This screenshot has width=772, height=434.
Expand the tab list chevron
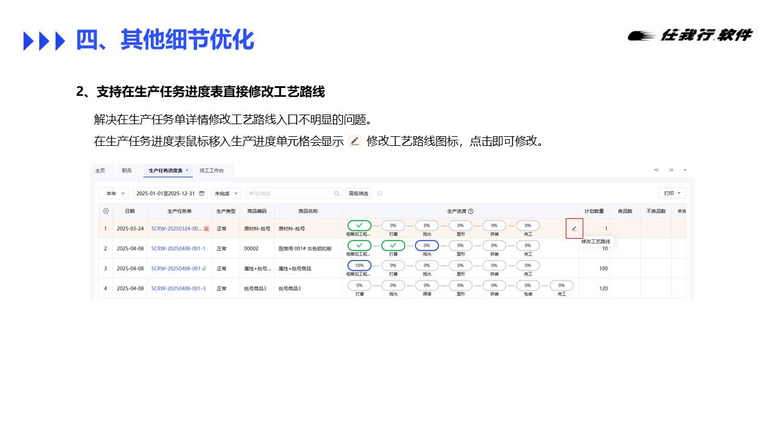pos(685,171)
